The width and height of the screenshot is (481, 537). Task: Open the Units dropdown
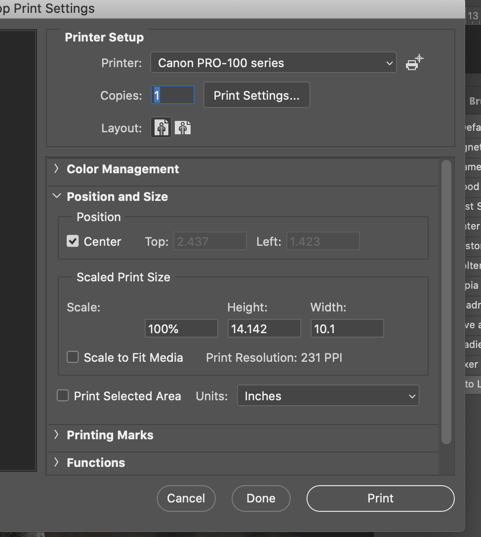click(x=328, y=396)
